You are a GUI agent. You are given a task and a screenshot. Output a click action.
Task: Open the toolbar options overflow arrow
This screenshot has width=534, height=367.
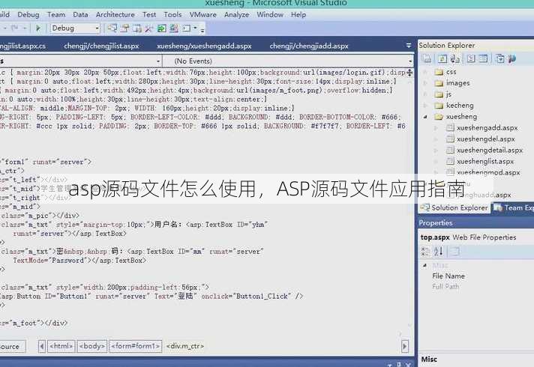point(202,30)
